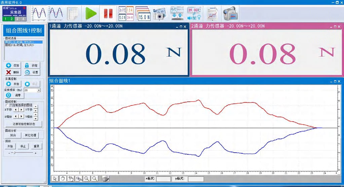The width and height of the screenshot is (344, 187).
Task: Click the video camera recorder icon
Action: [x=229, y=13]
